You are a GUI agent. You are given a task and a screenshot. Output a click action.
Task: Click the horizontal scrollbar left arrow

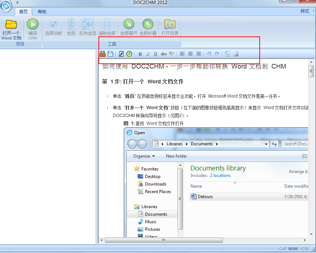point(101,240)
